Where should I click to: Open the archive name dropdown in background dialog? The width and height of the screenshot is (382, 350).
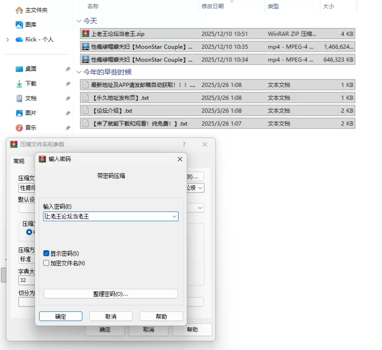[201, 188]
